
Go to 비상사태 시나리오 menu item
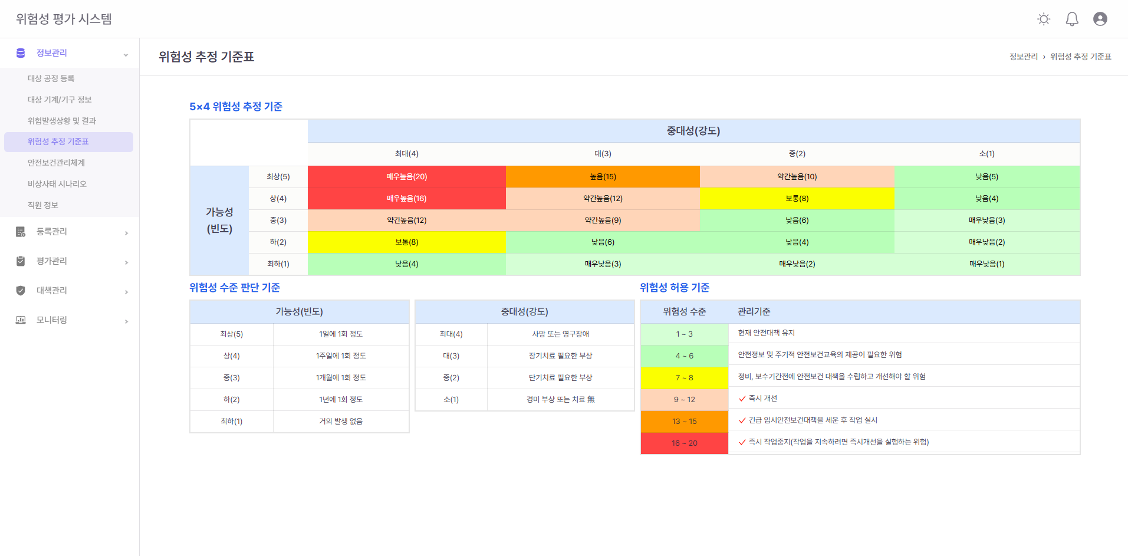[x=57, y=184]
